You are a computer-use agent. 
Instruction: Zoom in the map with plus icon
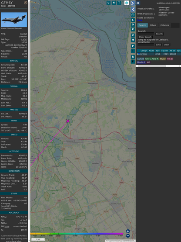128,231
